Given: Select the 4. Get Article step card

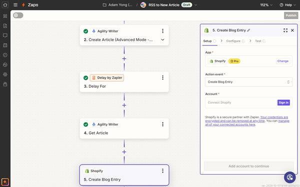Looking at the screenshot, I should pyautogui.click(x=124, y=129).
